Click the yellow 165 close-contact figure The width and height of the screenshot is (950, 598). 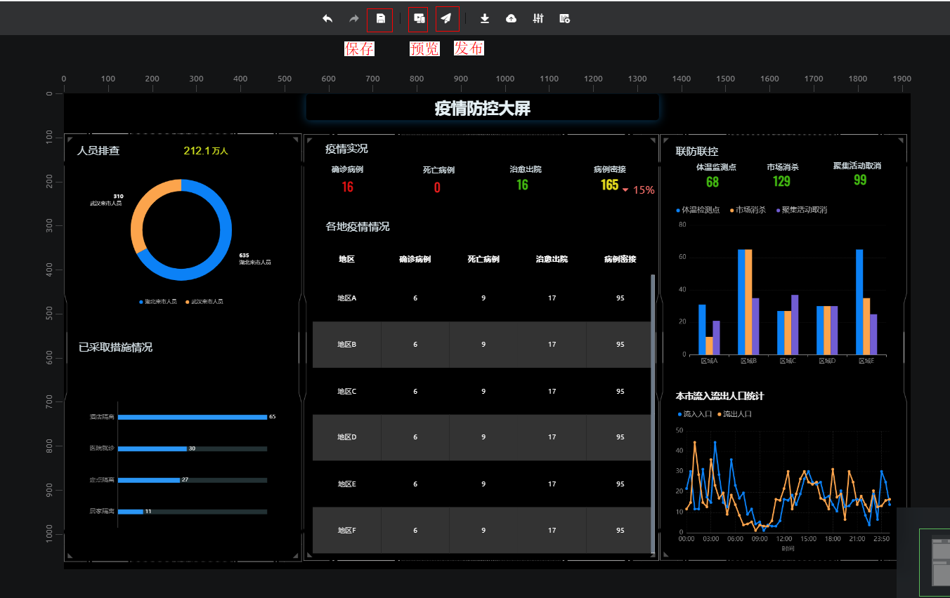pos(609,185)
